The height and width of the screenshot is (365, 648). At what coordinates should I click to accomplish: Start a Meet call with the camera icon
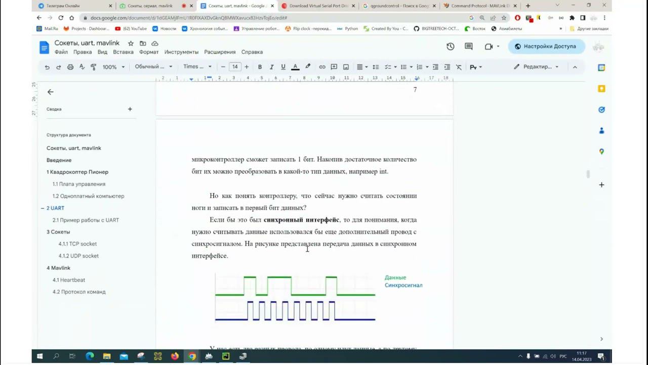(489, 46)
